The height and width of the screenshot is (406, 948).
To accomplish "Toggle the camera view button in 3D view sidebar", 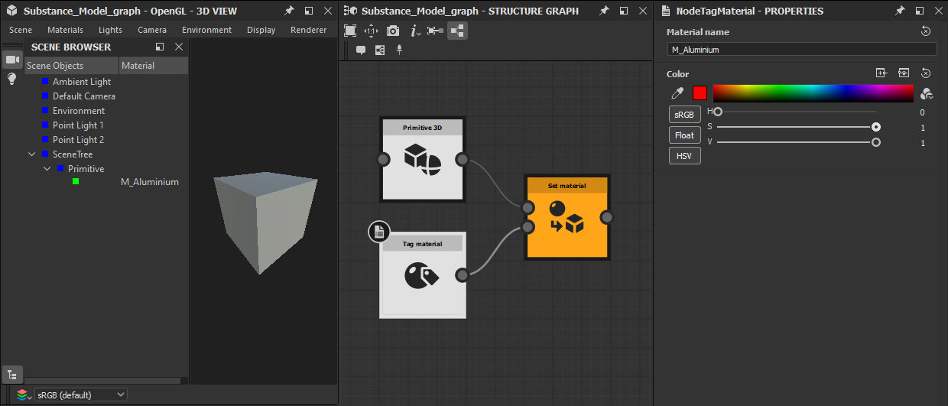I will [12, 60].
